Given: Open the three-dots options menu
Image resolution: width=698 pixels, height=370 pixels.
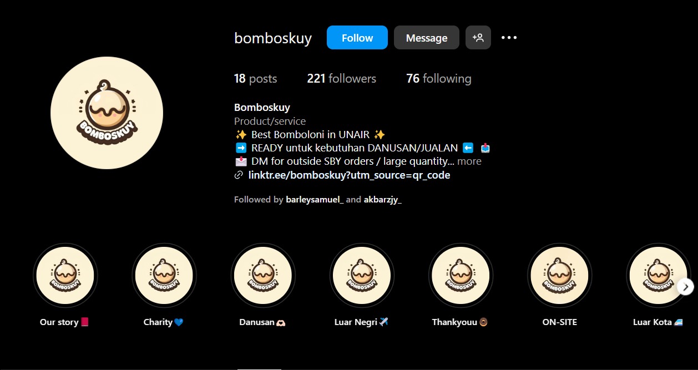Looking at the screenshot, I should (509, 38).
